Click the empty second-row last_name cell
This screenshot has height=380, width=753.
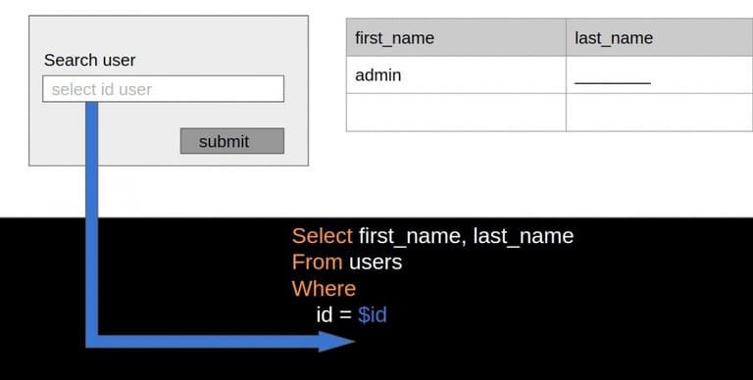pyautogui.click(x=659, y=113)
